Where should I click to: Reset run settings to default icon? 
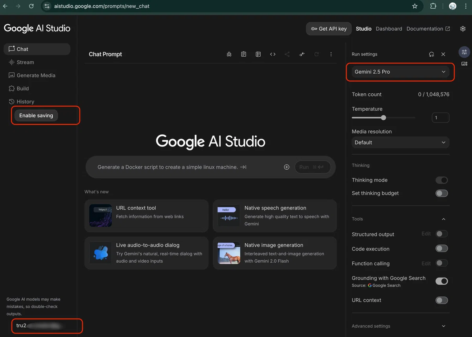pyautogui.click(x=431, y=54)
